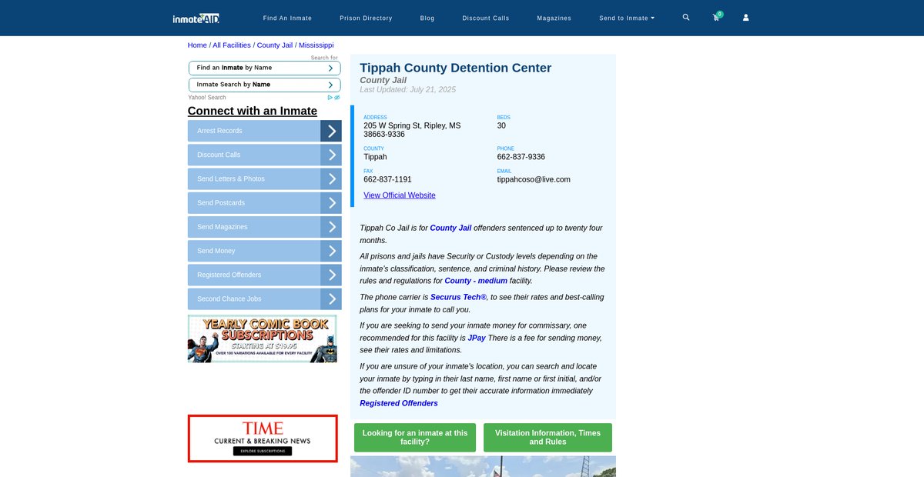The image size is (924, 477).
Task: Click the arrow icon beside Send Postcards
Action: pos(331,203)
